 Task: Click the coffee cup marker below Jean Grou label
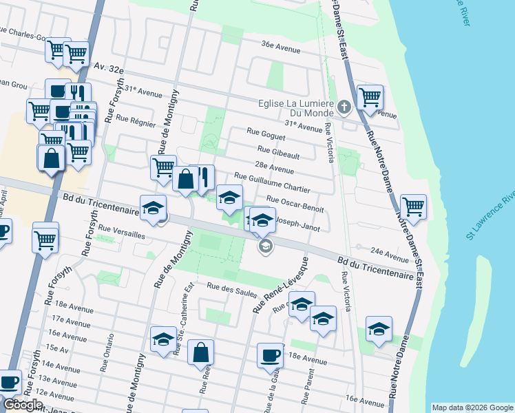point(58,90)
